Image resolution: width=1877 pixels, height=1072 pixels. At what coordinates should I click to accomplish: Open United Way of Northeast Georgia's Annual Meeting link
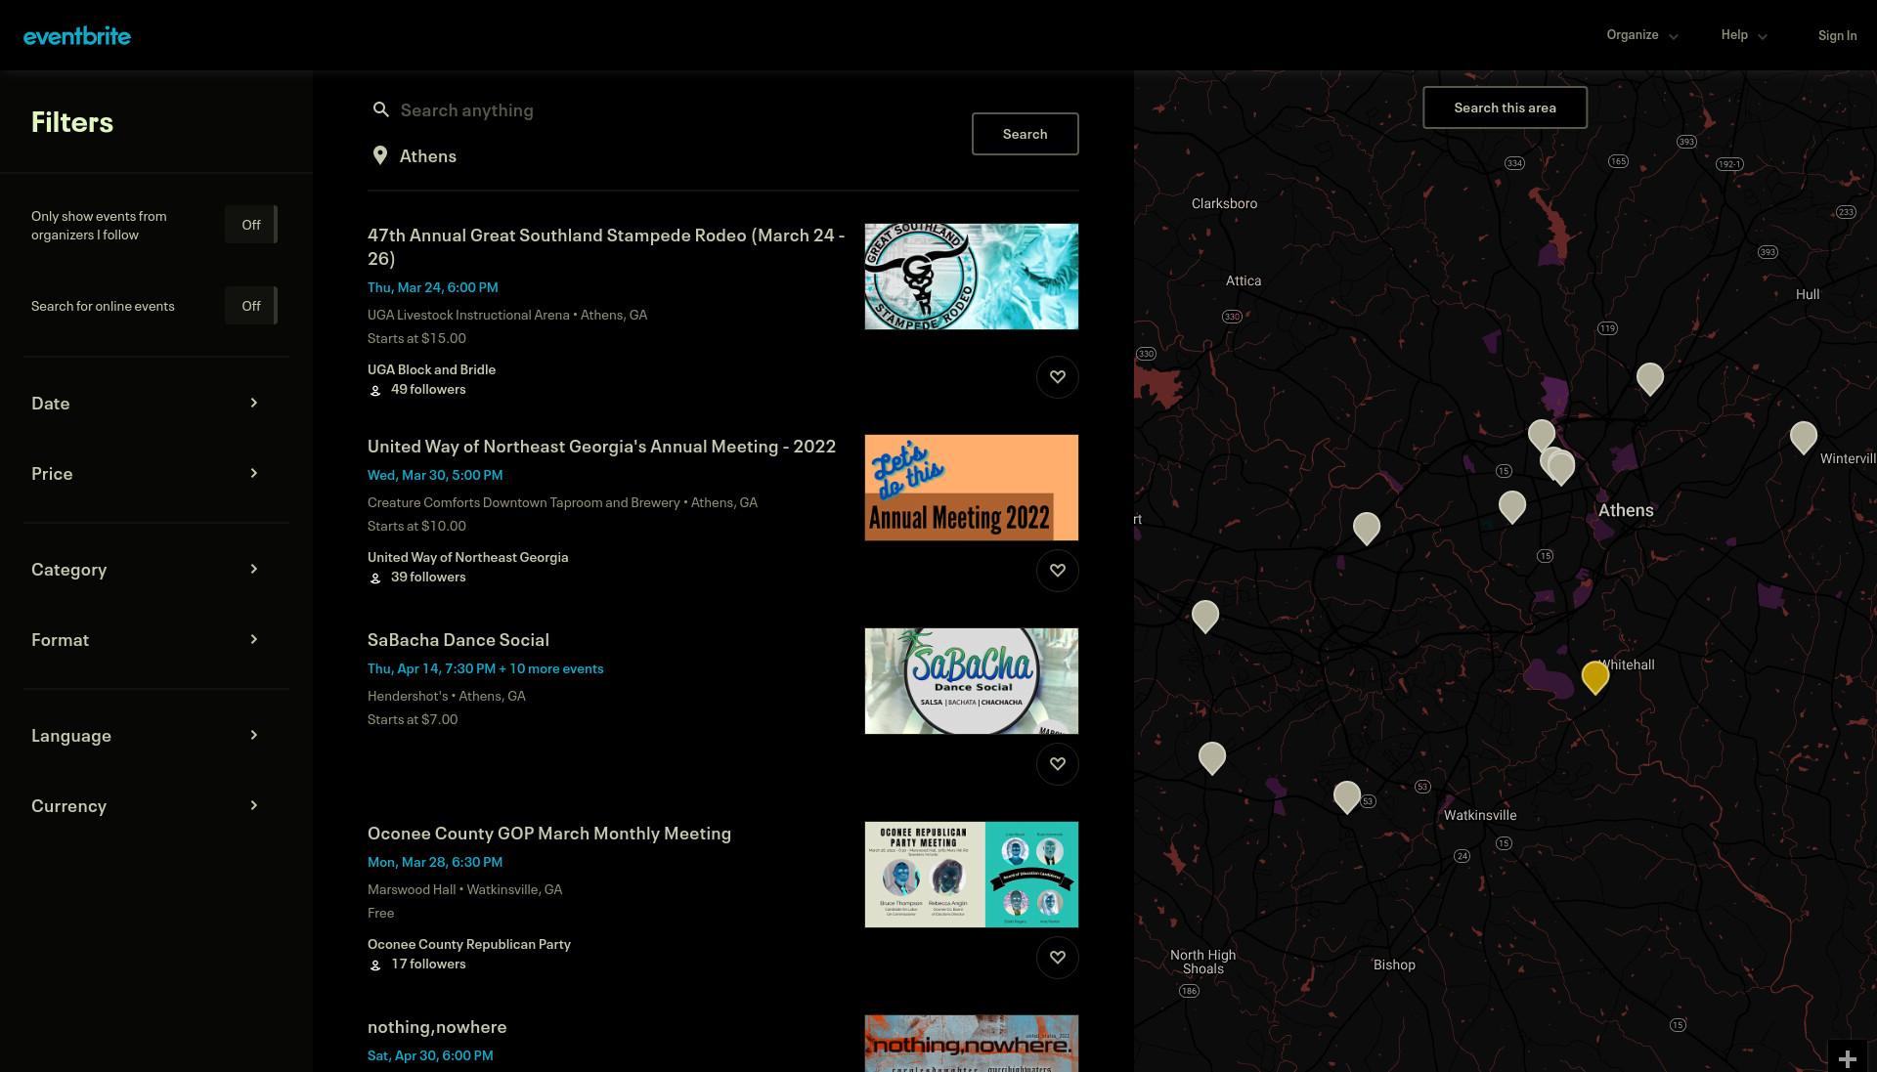(601, 447)
